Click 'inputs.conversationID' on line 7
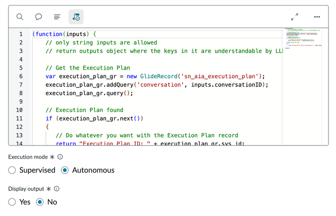Image resolution: width=336 pixels, height=216 pixels. 227,84
